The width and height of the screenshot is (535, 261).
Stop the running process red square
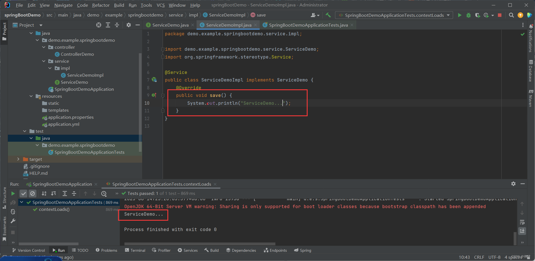pos(500,15)
